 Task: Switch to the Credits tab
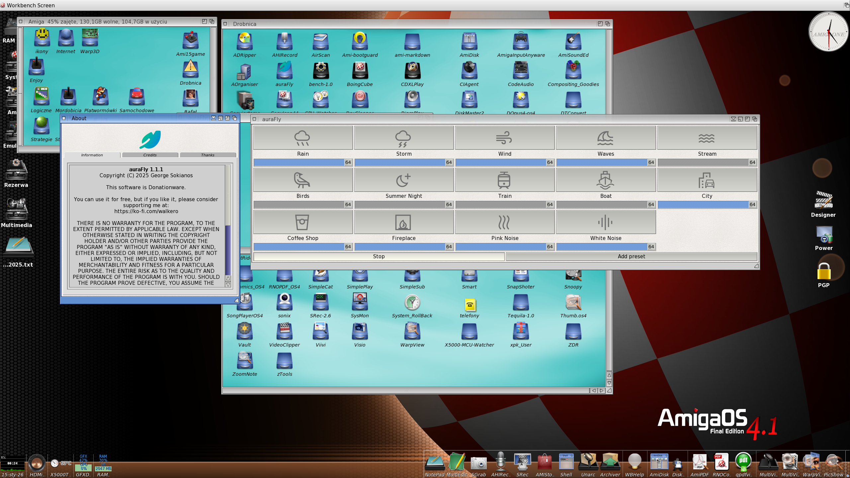coord(150,155)
